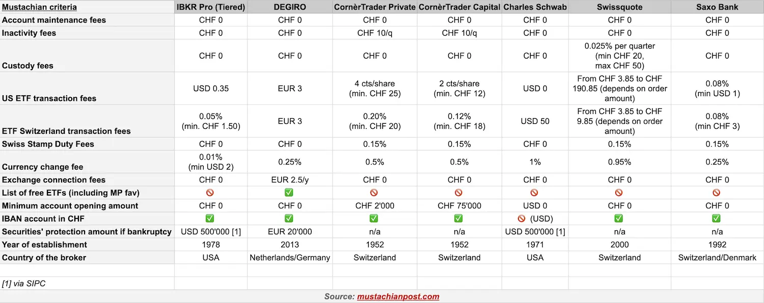Click the [1] via SIPC footnote
The width and height of the screenshot is (764, 303).
(x=24, y=284)
